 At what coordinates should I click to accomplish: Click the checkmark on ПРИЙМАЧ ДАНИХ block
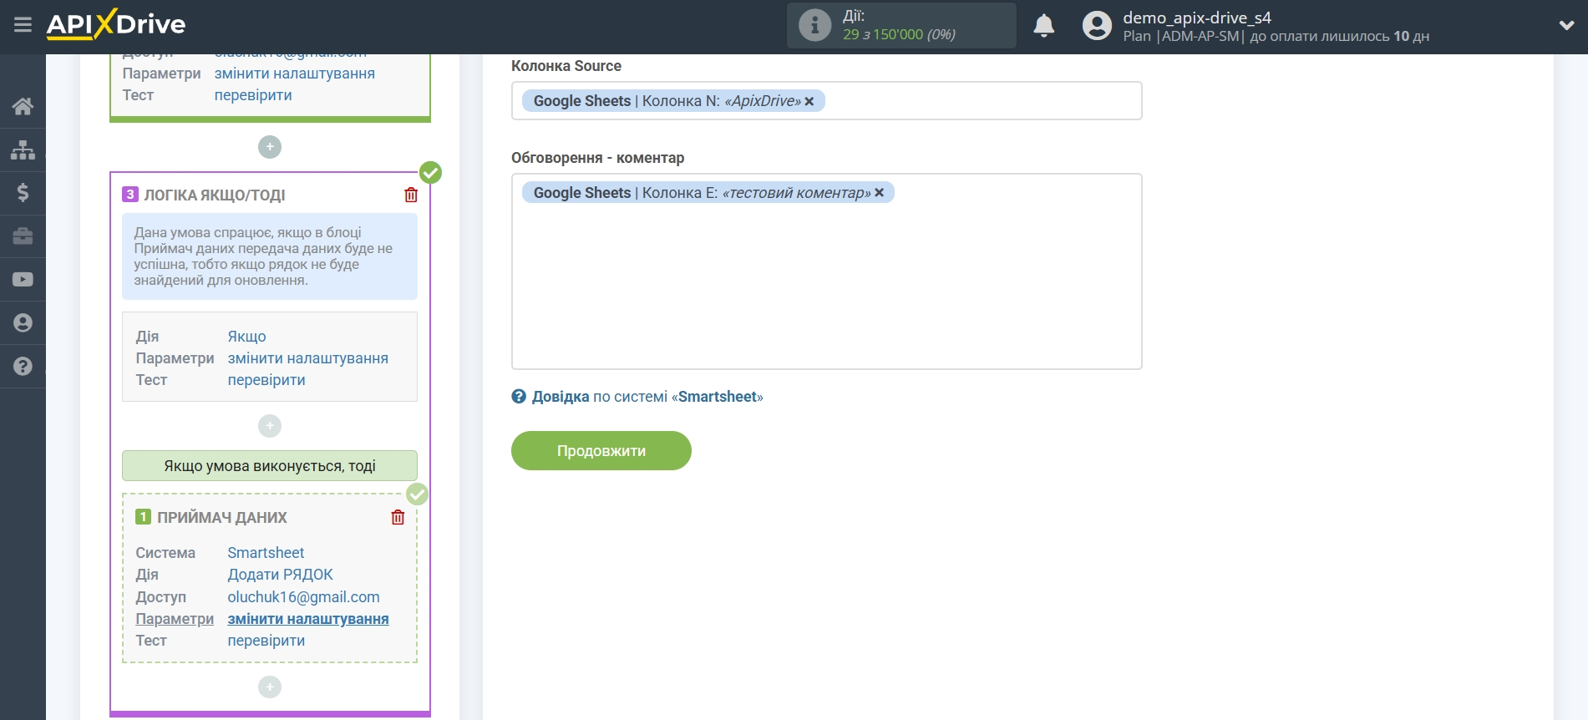pos(417,494)
